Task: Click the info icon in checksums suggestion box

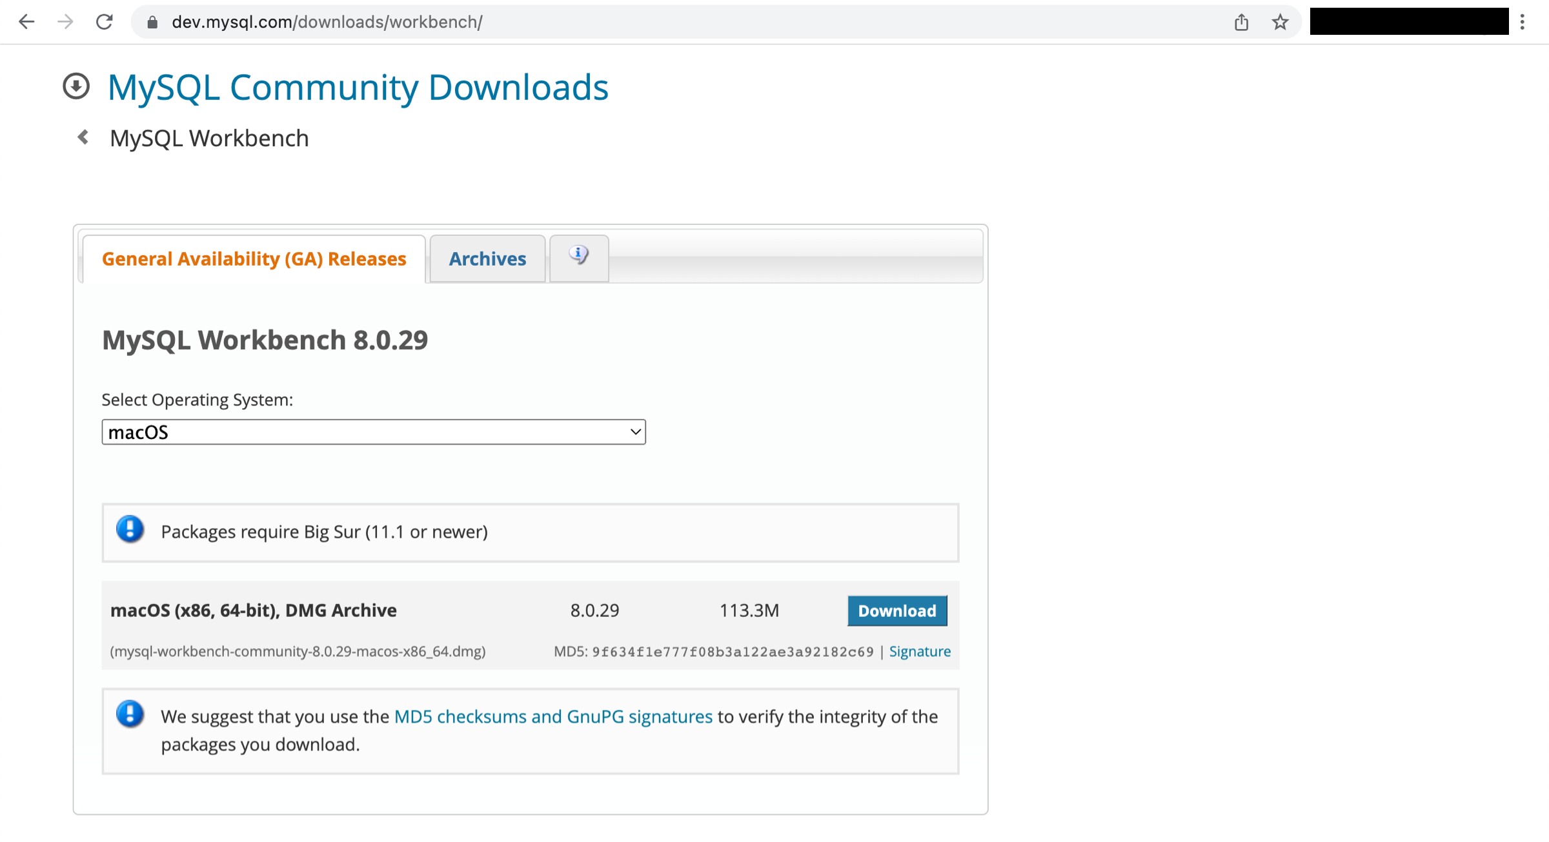Action: (x=130, y=716)
